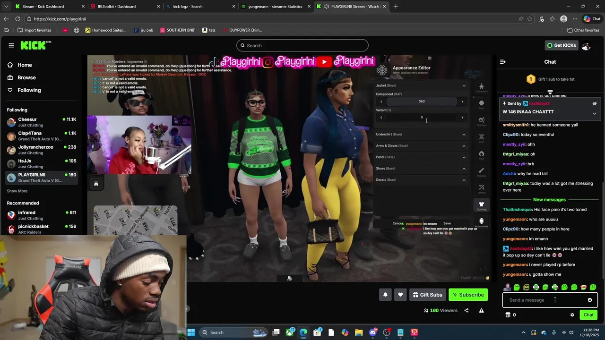Open chat settings gear
605x340 pixels.
pos(572,315)
